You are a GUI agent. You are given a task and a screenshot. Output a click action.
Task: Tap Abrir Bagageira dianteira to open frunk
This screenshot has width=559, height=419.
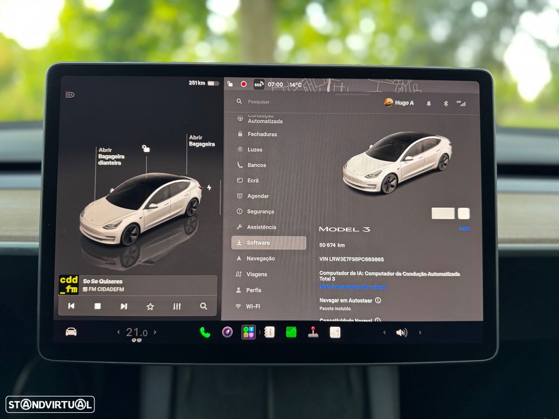coord(111,156)
